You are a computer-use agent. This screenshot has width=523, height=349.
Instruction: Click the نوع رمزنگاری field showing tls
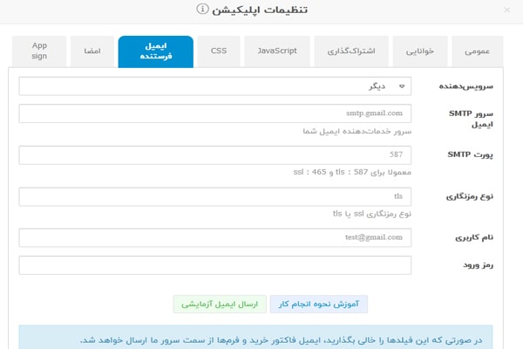coord(215,196)
